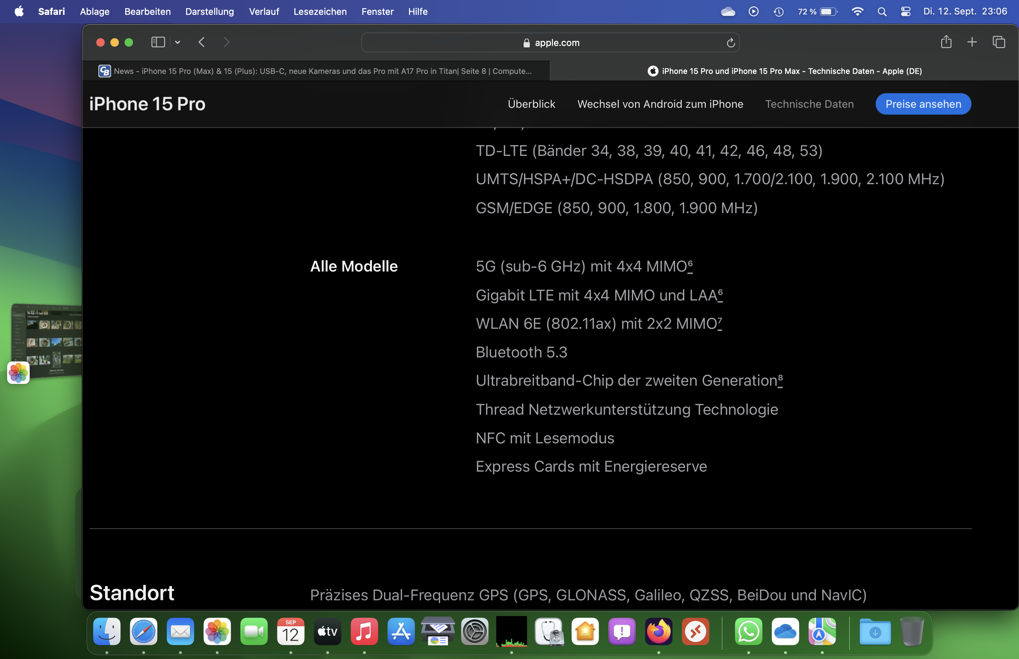Open the Lesezeichen menu
This screenshot has width=1019, height=659.
(320, 12)
